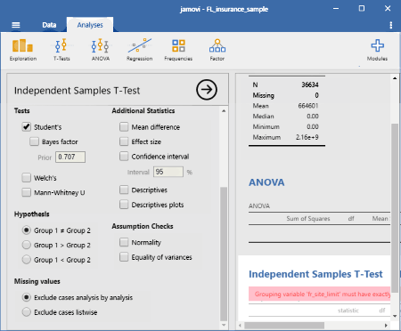The image size is (401, 331).
Task: Maximize the jamovi window
Action: pyautogui.click(x=362, y=9)
